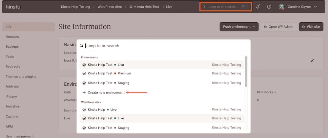Click the PHP workers value 6
Screen dimensions: 328x138
click(258, 100)
